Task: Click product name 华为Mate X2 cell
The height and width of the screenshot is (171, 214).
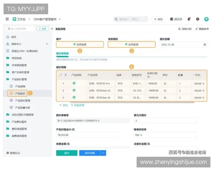Action: (x=101, y=90)
